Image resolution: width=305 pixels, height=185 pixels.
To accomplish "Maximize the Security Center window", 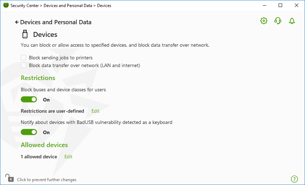I will point(280,5).
